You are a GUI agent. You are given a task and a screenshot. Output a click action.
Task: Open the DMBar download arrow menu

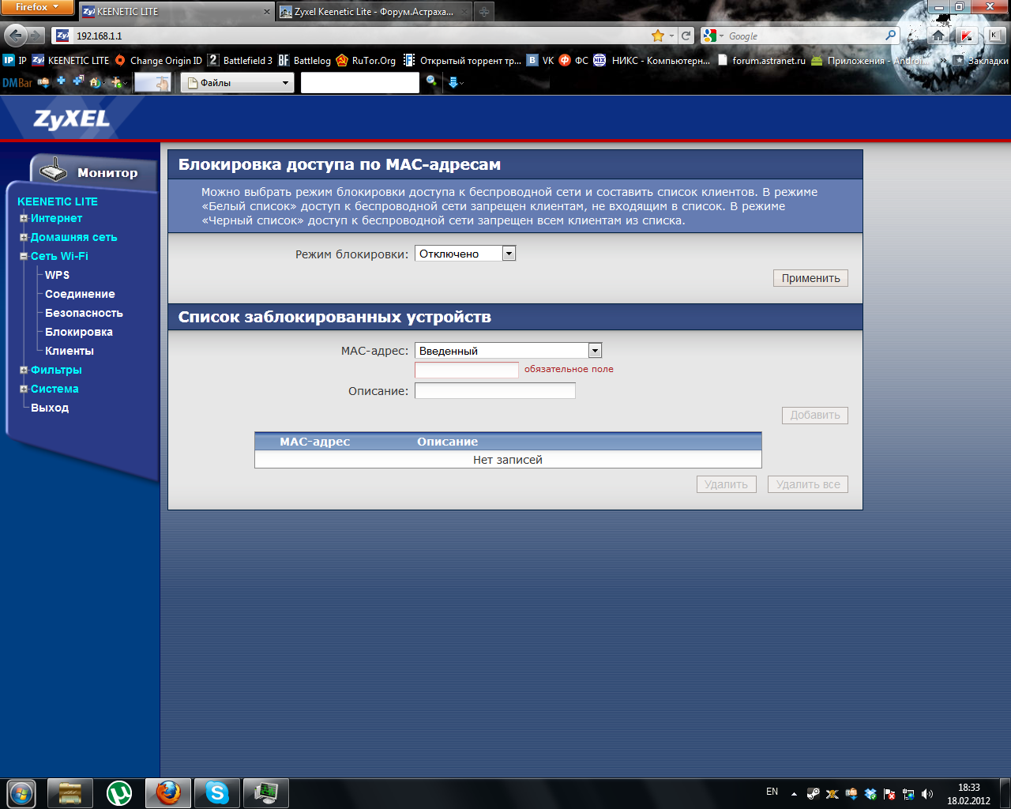(456, 82)
